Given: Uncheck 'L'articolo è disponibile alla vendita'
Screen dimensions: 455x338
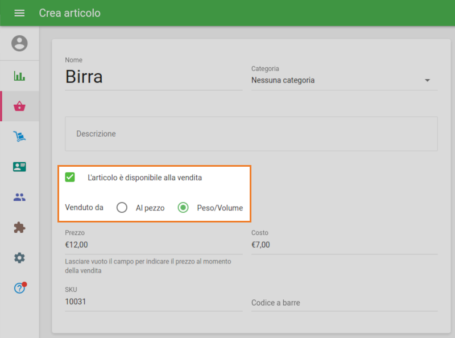Looking at the screenshot, I should coord(70,177).
